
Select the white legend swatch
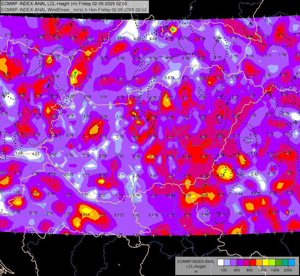220,263
